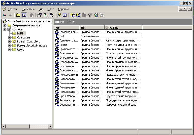Click the Up one level folder icon

[18, 15]
